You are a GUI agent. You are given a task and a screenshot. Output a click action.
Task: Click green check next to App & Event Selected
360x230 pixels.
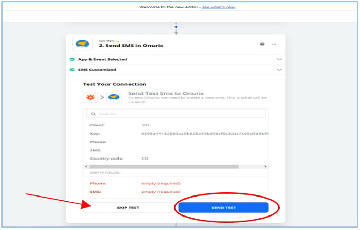(x=72, y=59)
